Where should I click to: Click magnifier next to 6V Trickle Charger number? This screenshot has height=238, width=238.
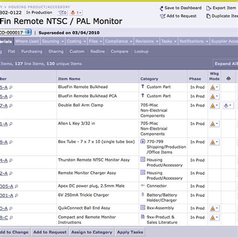pyautogui.click(x=17, y=196)
